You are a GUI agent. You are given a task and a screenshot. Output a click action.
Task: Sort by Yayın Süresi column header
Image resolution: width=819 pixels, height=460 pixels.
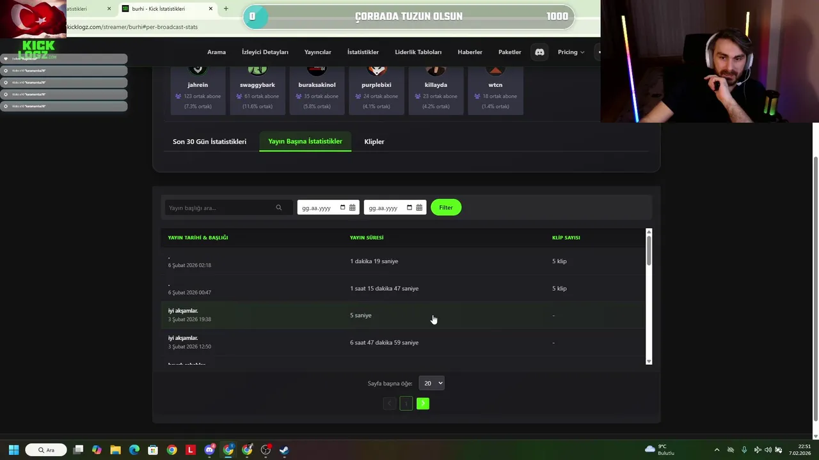367,238
